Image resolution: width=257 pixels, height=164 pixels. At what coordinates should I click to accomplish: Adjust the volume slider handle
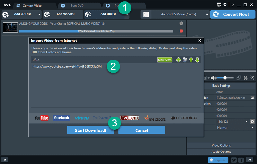pos(225,78)
